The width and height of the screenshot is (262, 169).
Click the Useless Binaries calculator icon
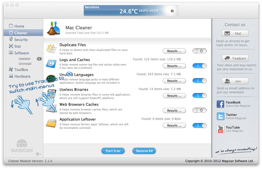(51, 93)
